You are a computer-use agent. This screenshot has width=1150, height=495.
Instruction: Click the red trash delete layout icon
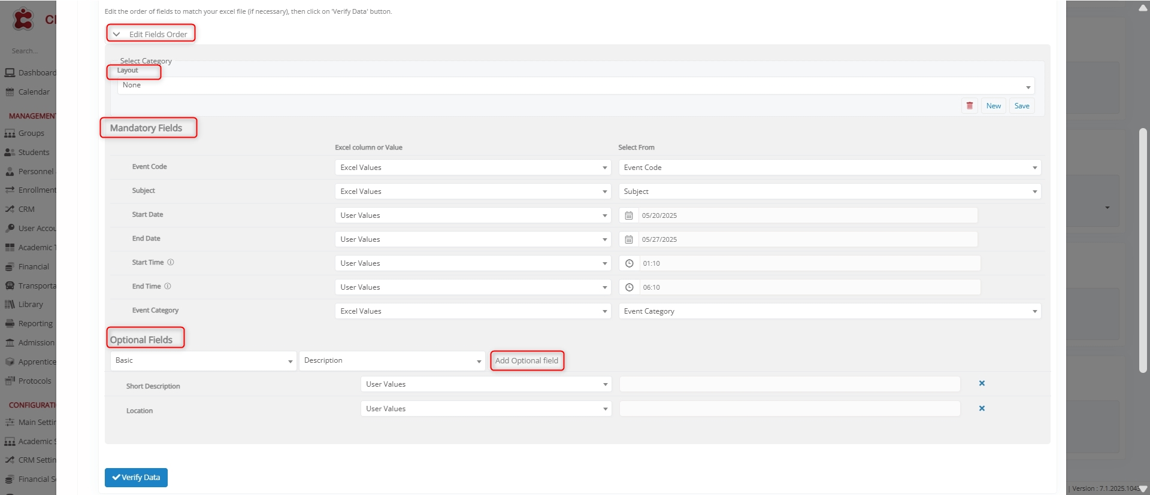(x=969, y=106)
